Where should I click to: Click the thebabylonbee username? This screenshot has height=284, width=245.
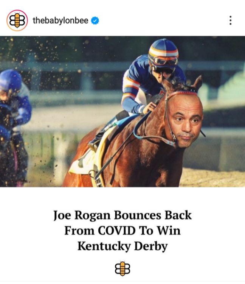[60, 20]
